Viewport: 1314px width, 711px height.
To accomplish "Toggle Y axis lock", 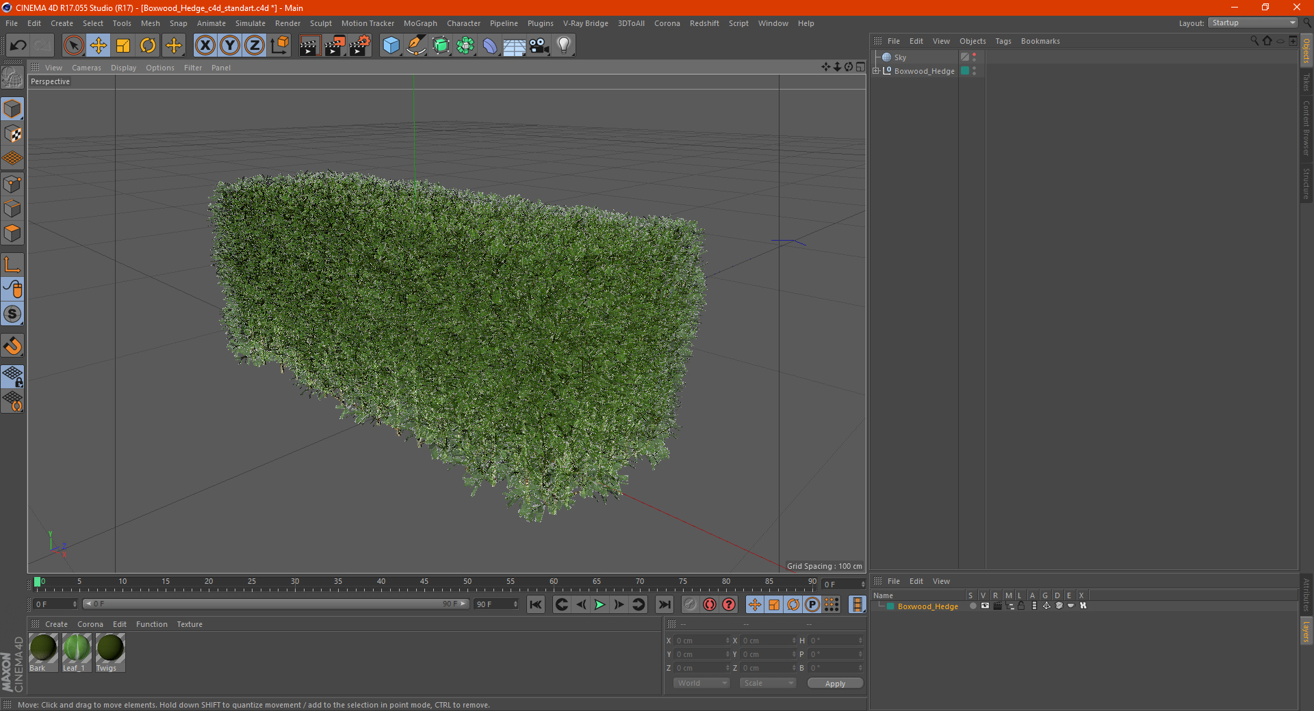I will coord(230,46).
